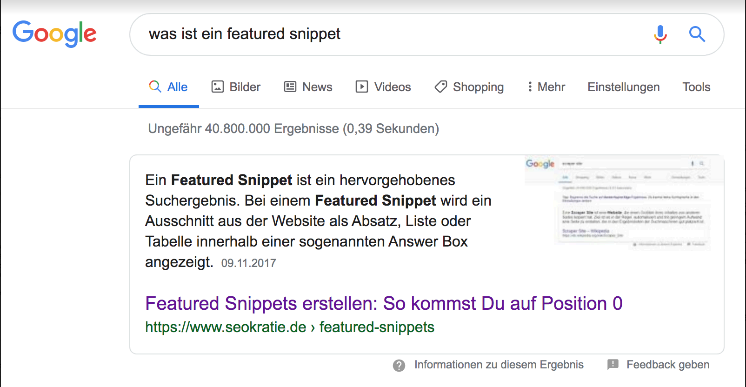Click the Bilder image icon
746x387 pixels.
218,87
